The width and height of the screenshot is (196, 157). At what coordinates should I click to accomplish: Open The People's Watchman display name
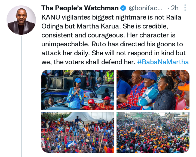(x=80, y=8)
